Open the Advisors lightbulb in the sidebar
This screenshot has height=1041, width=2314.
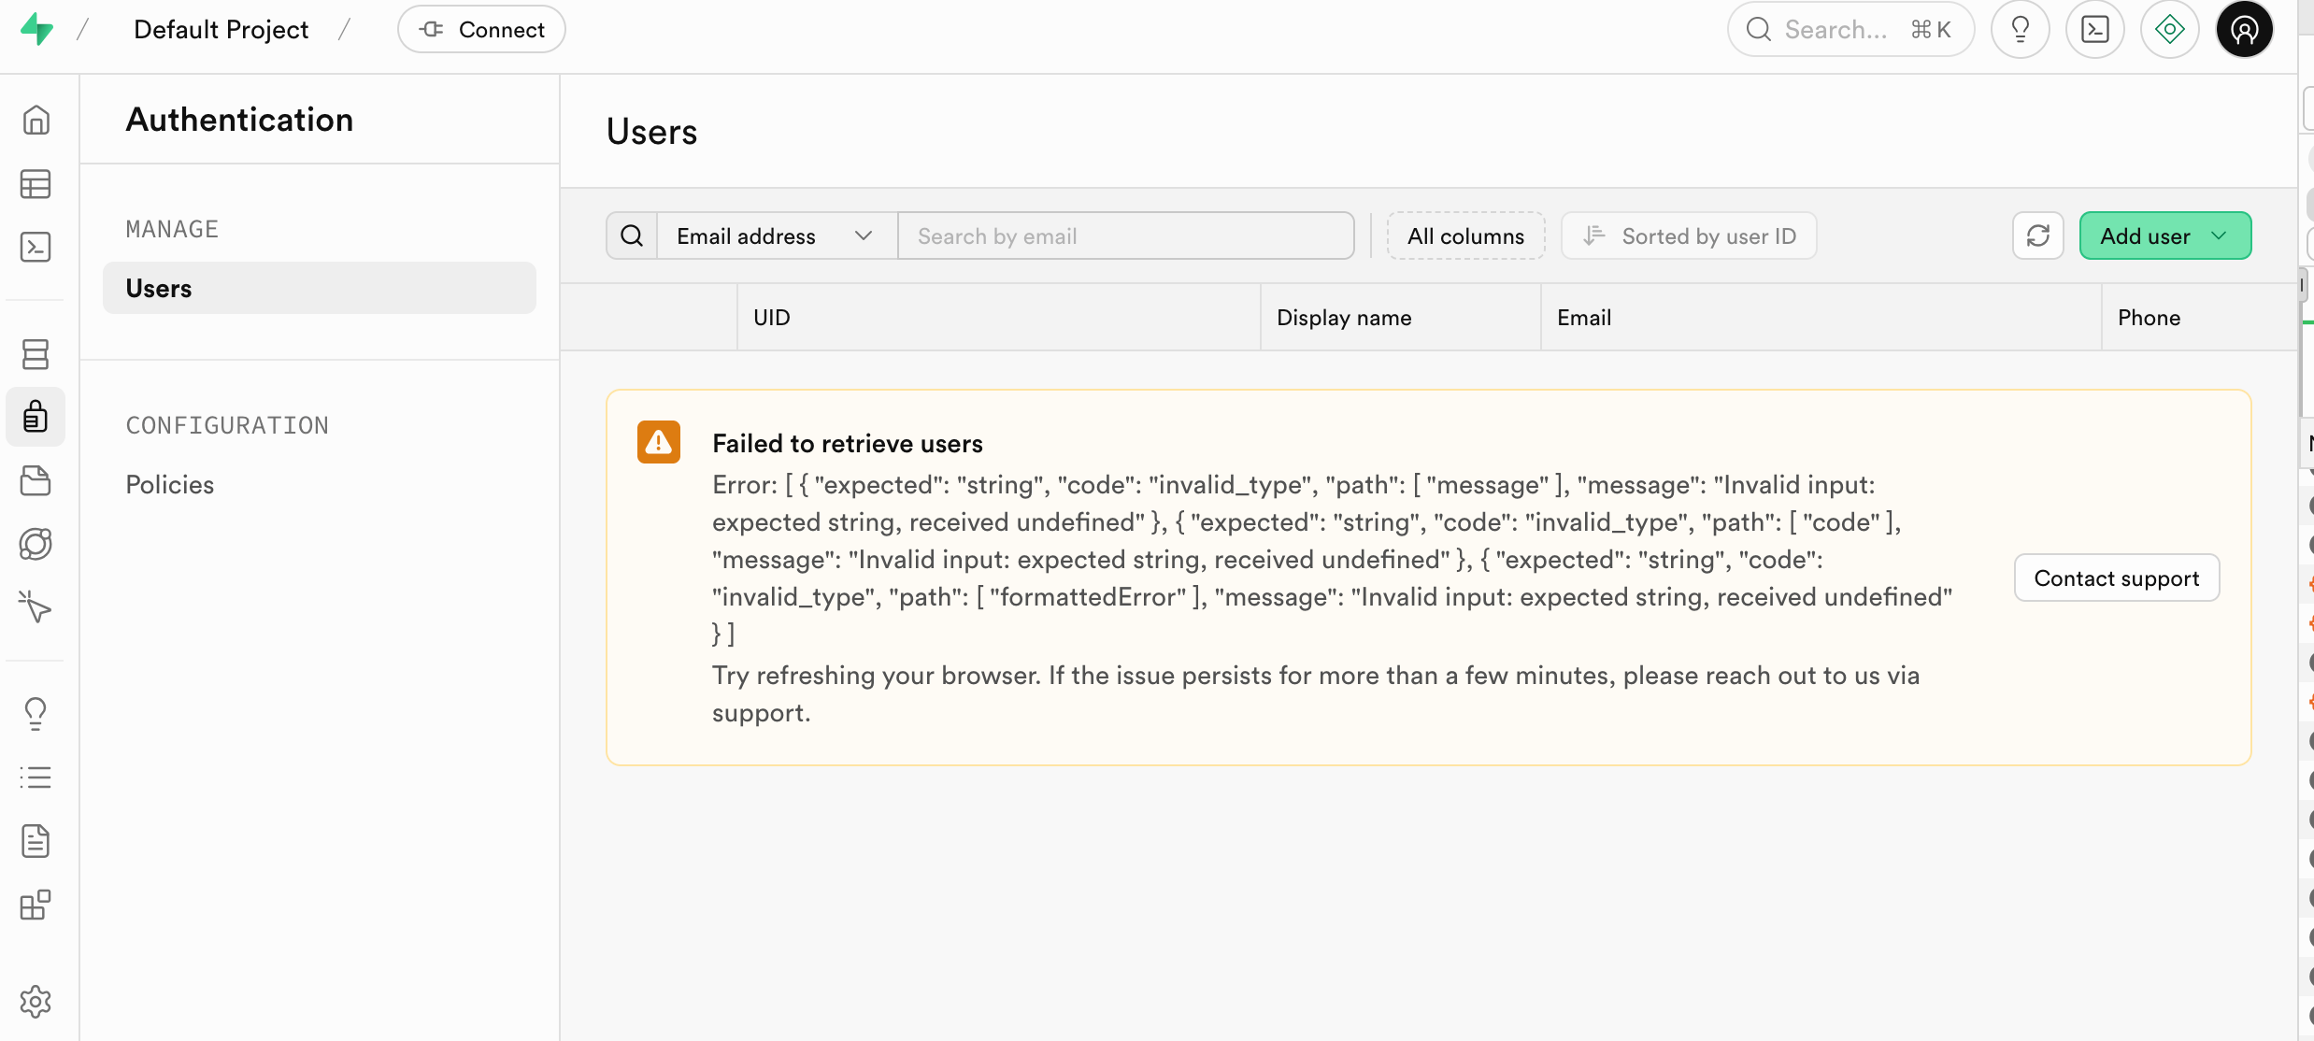point(36,714)
